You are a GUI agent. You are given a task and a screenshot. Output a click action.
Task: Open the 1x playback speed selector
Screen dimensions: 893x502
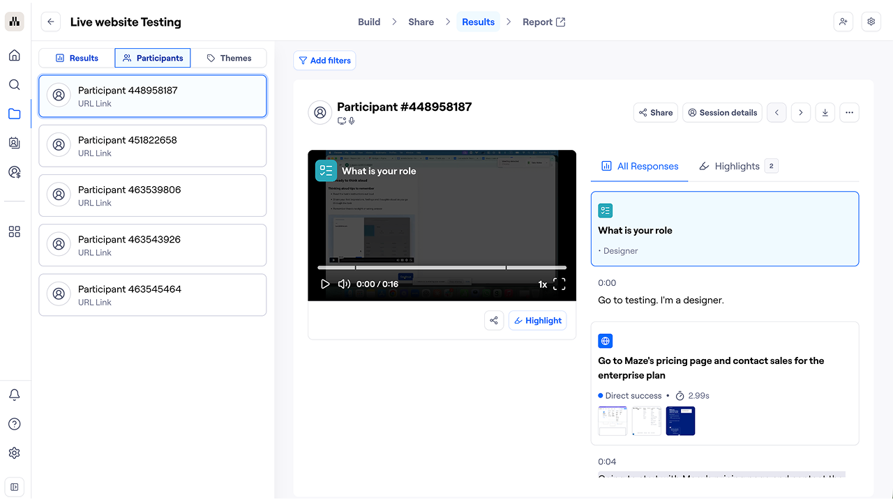click(x=542, y=284)
